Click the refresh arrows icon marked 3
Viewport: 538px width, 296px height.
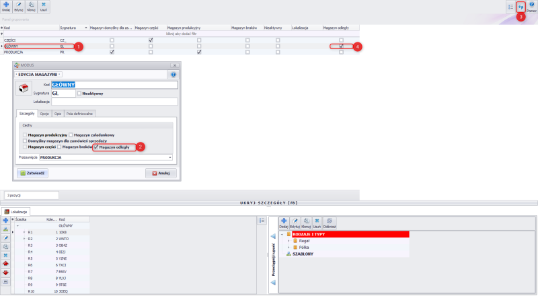point(520,6)
